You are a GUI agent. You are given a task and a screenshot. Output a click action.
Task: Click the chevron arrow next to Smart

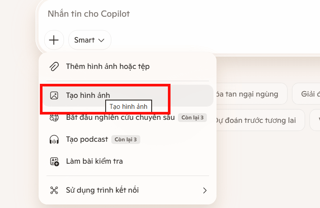[101, 40]
